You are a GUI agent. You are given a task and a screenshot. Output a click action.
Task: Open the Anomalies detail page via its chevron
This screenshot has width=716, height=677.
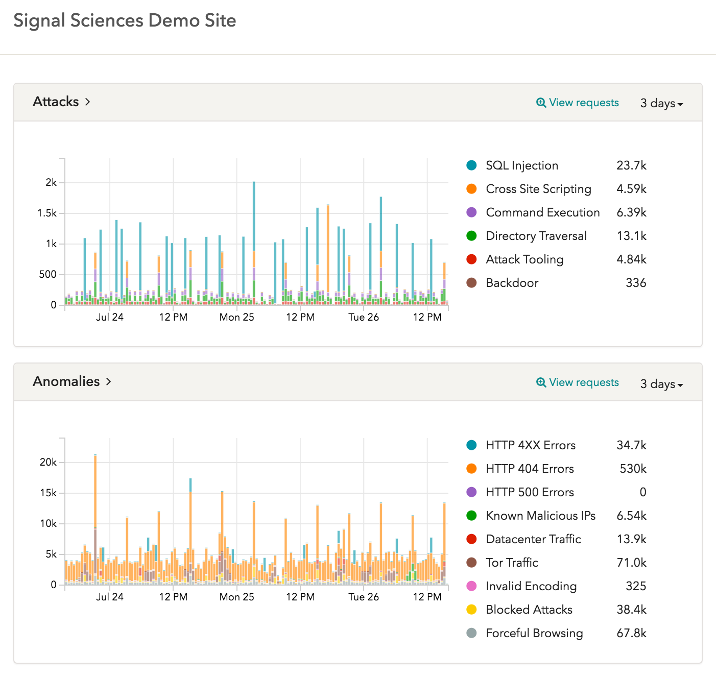coord(108,382)
